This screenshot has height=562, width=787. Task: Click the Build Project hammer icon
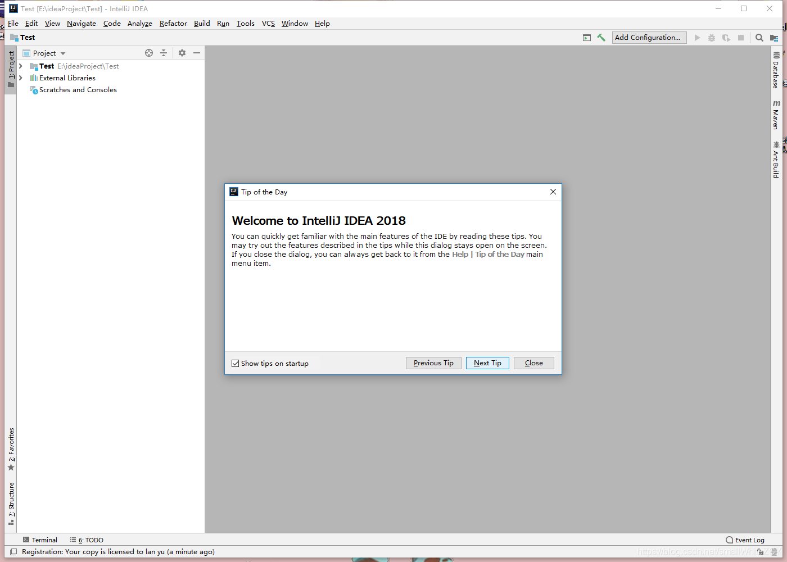601,38
